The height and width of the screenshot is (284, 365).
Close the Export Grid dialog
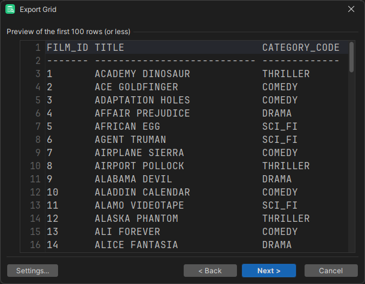[351, 9]
